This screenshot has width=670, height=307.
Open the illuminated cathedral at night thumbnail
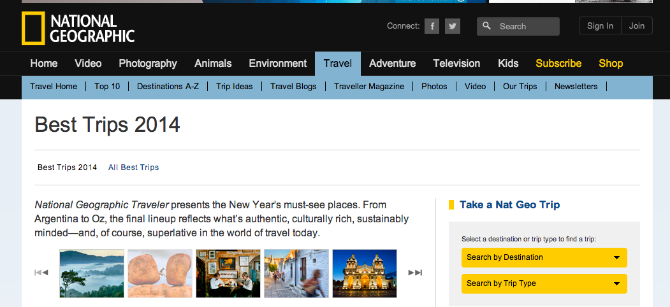coord(365,273)
